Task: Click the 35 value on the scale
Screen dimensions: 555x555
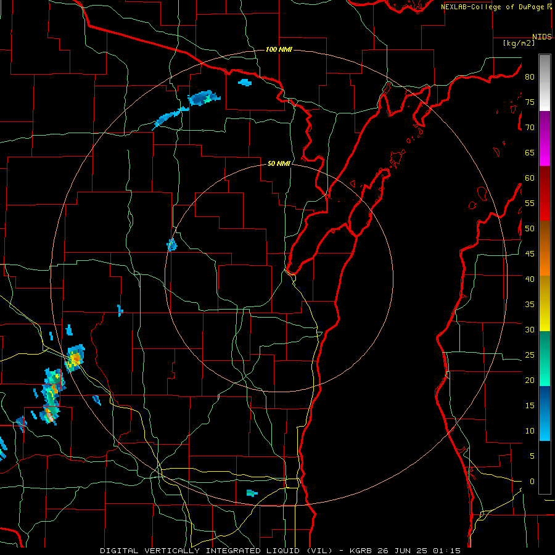Action: (x=530, y=305)
